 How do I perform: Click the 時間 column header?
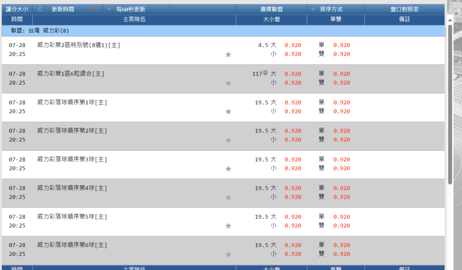pyautogui.click(x=17, y=19)
